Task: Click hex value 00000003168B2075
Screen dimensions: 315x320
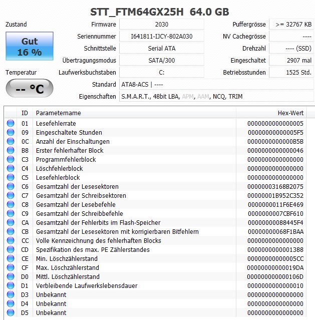Action: click(275, 186)
